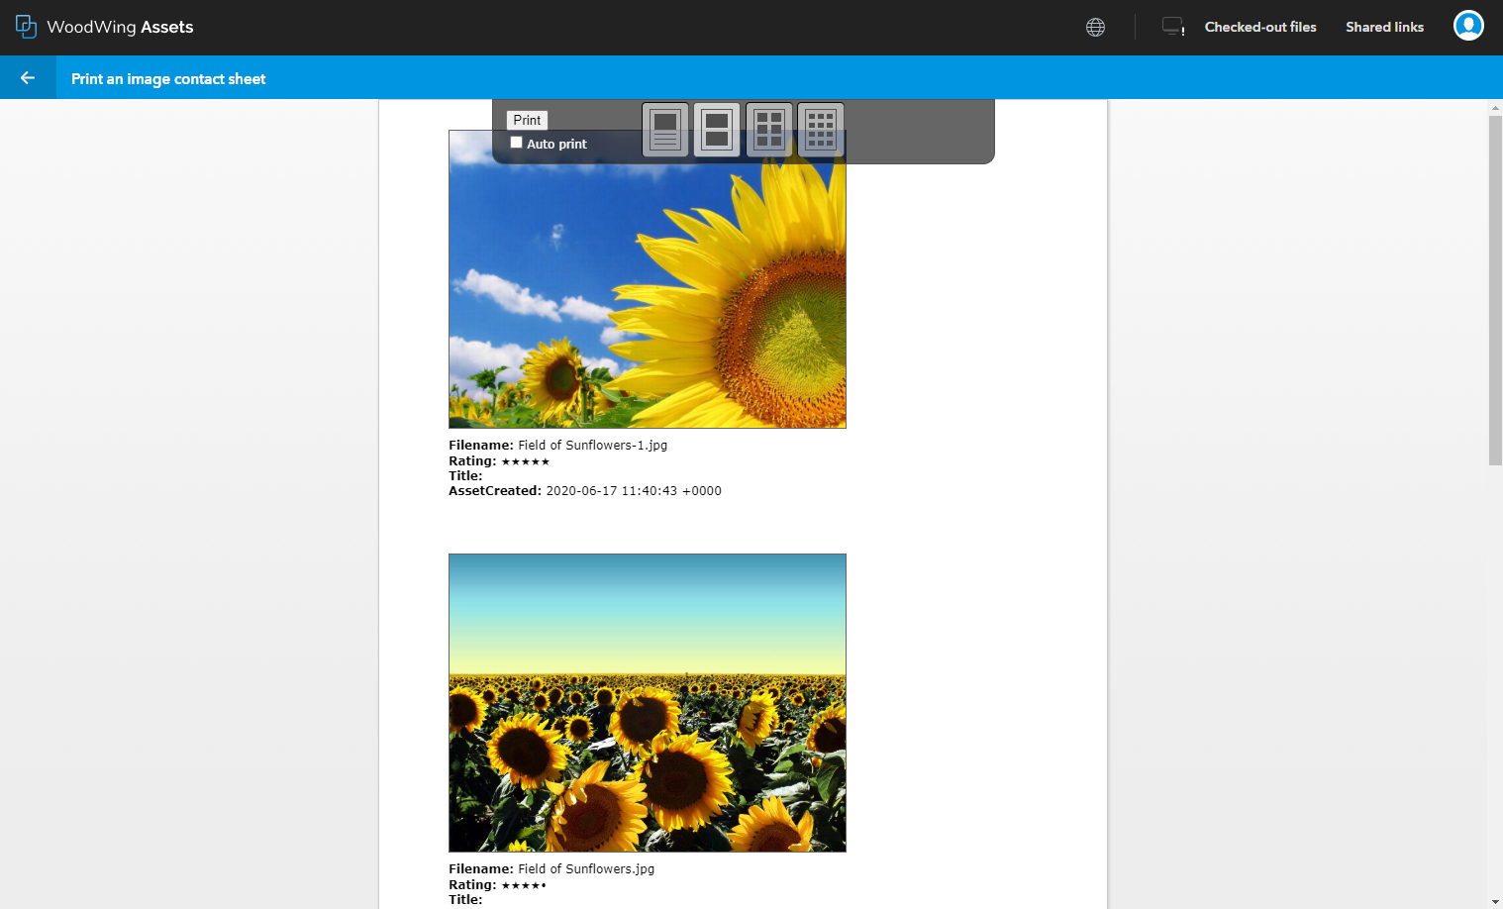Select the two images per page layout
The height and width of the screenshot is (909, 1503).
tap(717, 130)
